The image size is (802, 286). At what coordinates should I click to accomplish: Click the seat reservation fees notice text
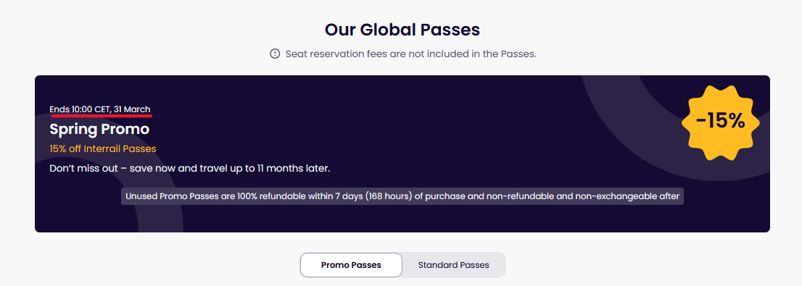[410, 54]
